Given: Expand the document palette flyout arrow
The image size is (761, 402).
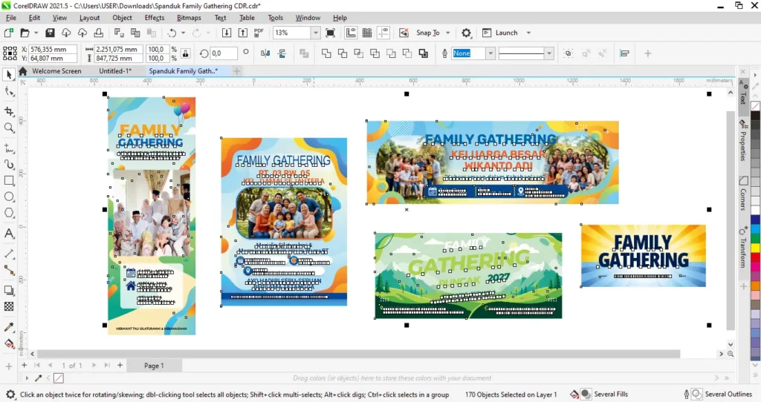Looking at the screenshot, I should point(27,378).
